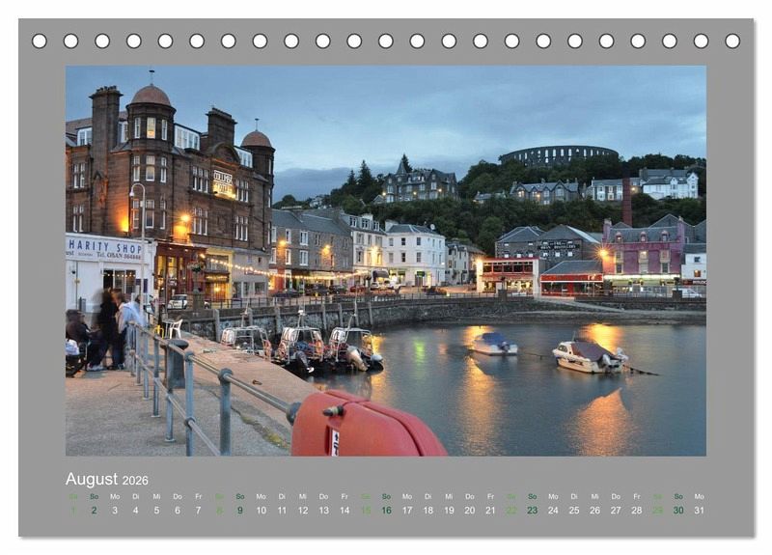Open the Oban harbour evening photograph
Image resolution: width=772 pixels, height=555 pixels.
coord(385,261)
